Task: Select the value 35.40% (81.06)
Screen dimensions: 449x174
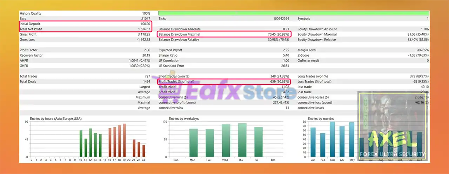Action: (x=417, y=39)
